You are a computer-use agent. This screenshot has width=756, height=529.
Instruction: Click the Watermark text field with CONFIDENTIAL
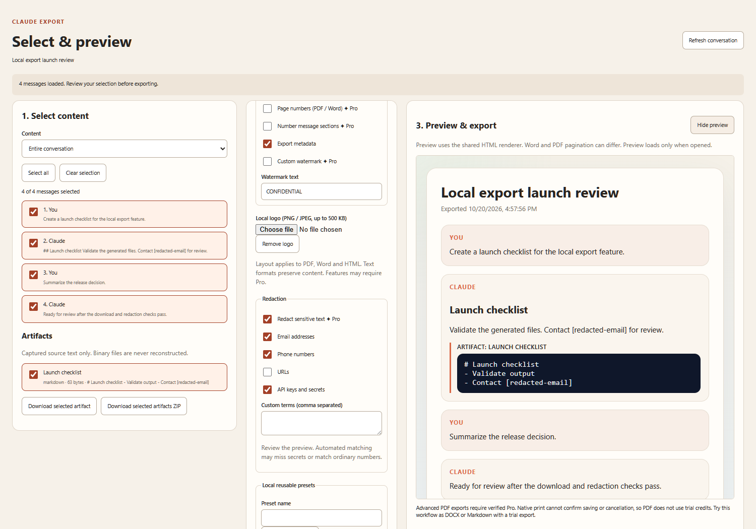[x=322, y=191]
